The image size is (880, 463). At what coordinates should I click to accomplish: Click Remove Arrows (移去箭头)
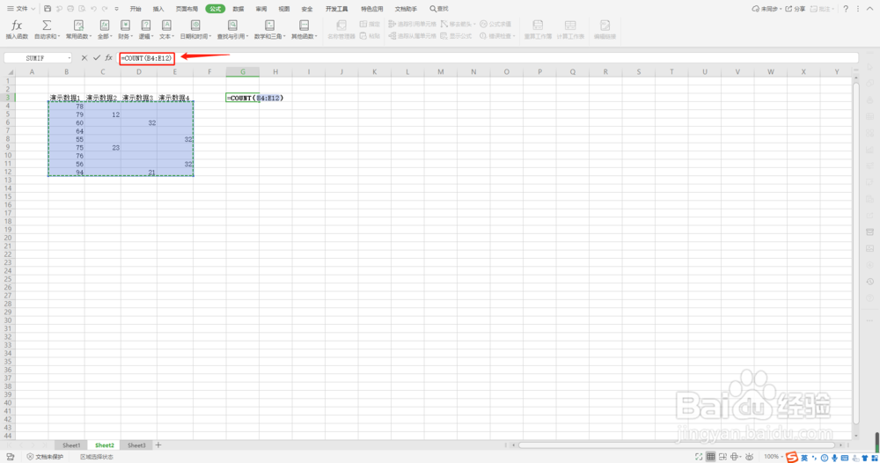458,24
